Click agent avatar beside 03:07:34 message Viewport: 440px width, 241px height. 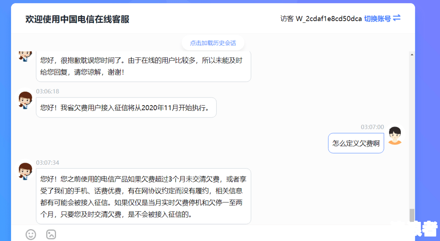(25, 171)
